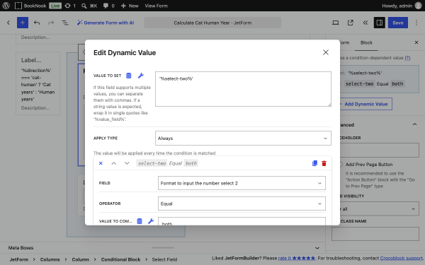425x265 pixels.
Task: Click the select-two condition summary text
Action: coord(167,163)
